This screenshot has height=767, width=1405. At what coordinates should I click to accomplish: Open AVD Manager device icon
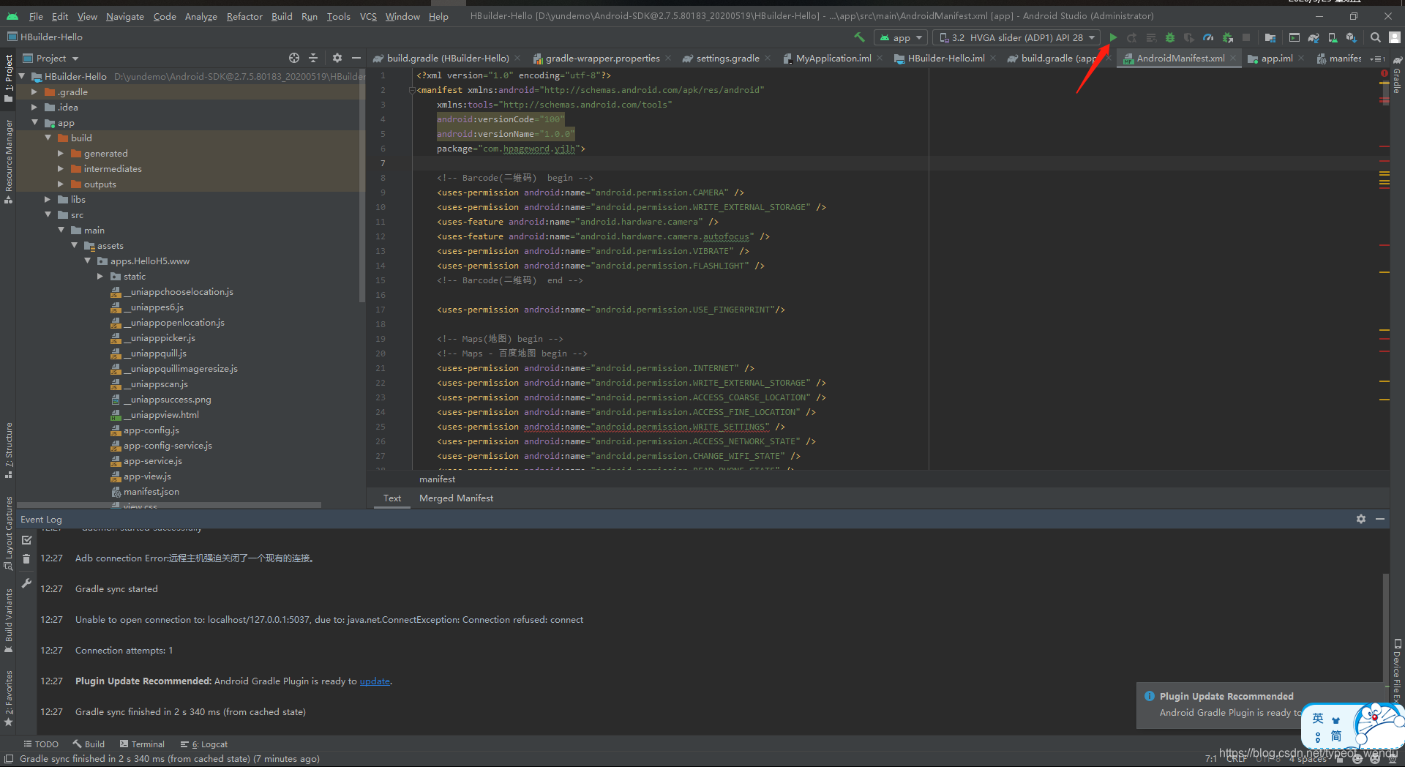pyautogui.click(x=1333, y=37)
